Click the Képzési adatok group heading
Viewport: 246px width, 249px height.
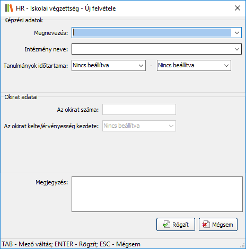[23, 20]
